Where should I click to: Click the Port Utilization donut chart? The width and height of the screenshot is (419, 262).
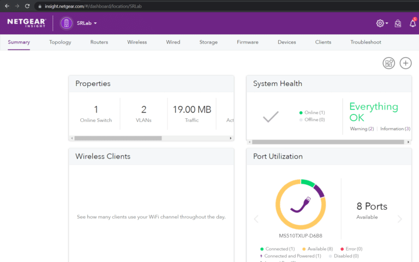[301, 204]
